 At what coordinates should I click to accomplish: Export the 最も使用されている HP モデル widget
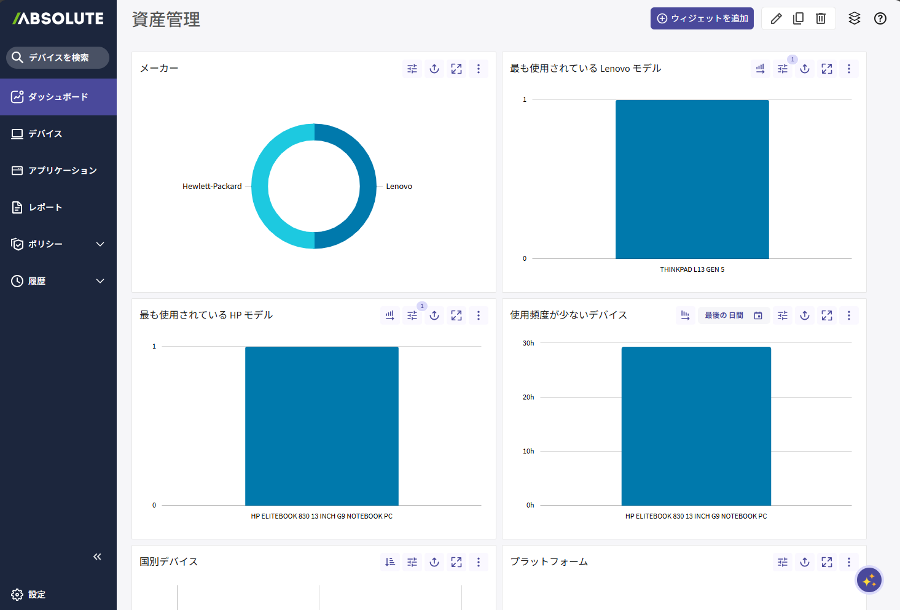(x=434, y=315)
